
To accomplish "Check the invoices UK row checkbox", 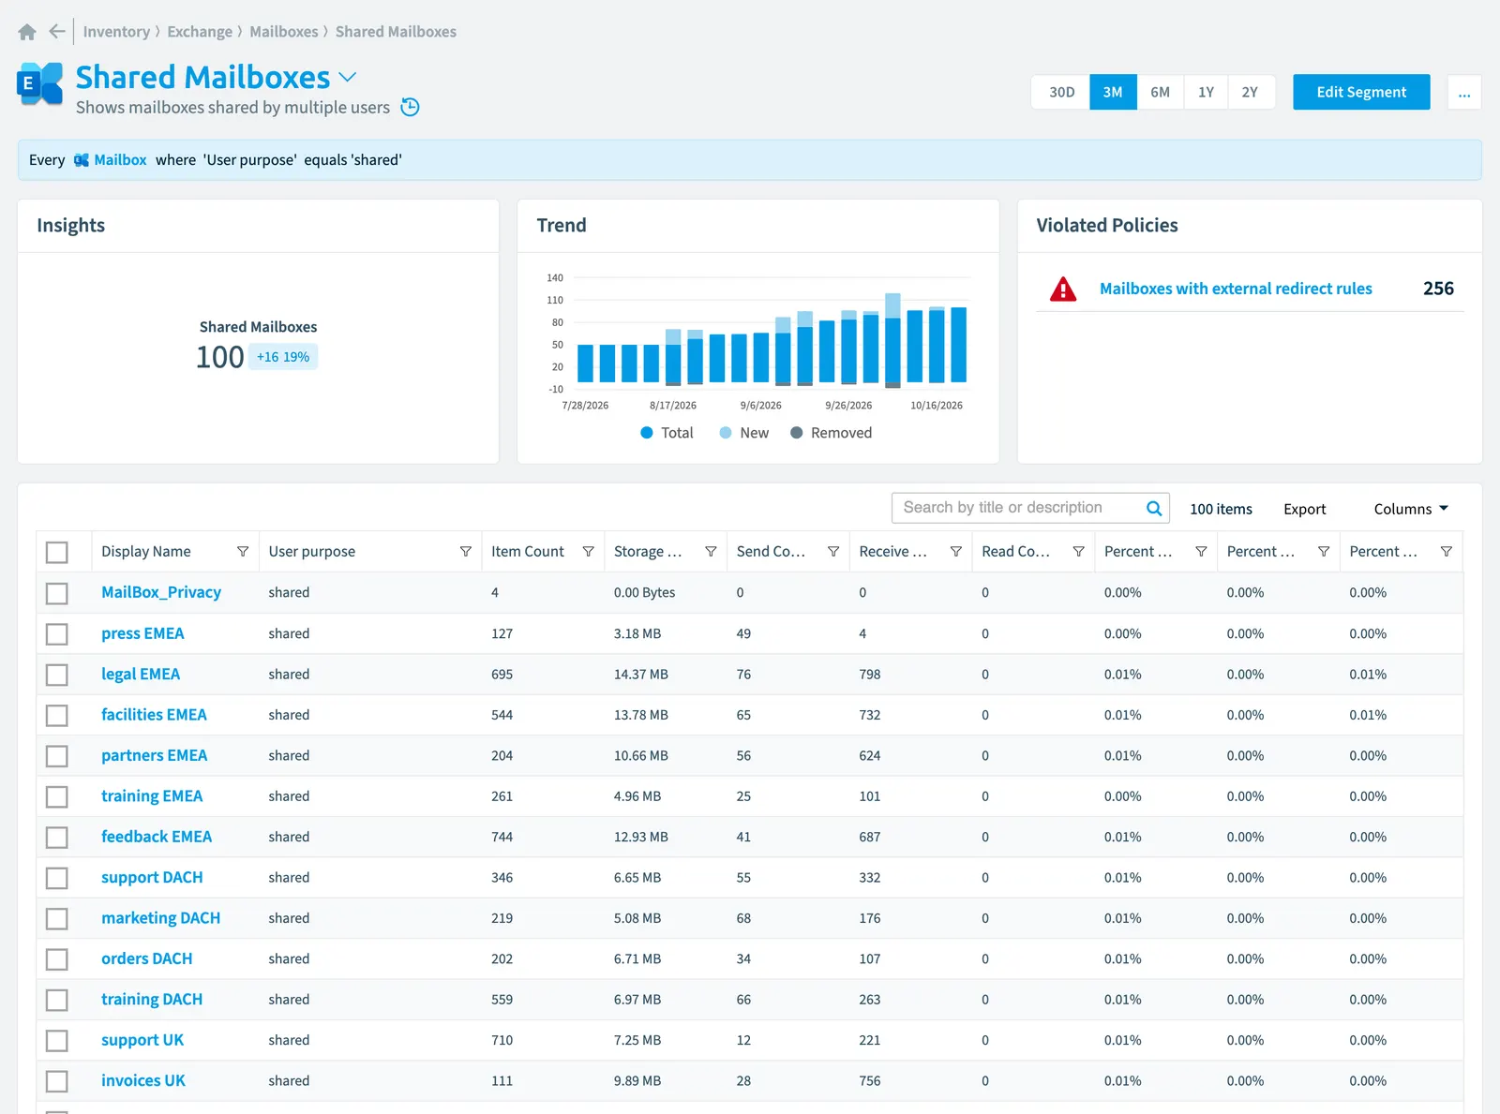I will [57, 1081].
